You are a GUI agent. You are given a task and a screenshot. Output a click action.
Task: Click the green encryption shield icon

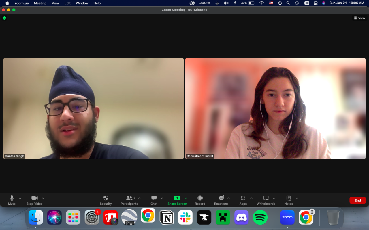pyautogui.click(x=4, y=18)
